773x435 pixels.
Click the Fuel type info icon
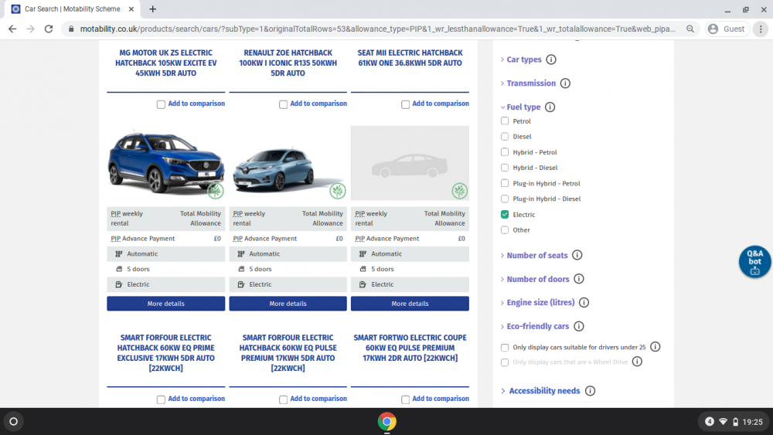[550, 107]
